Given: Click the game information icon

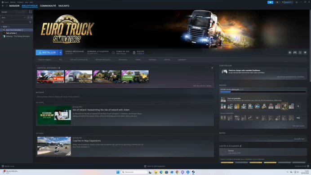Looking at the screenshot, I should (300, 53).
